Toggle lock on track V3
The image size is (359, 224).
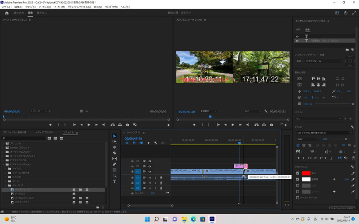[x=132, y=161]
